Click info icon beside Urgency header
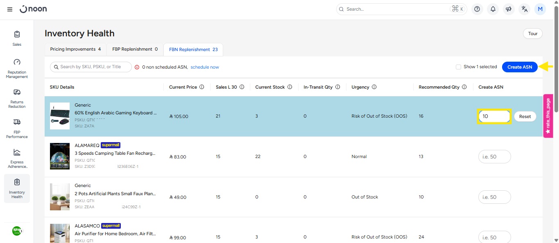Screen dimensions: 559x243 click(x=374, y=87)
